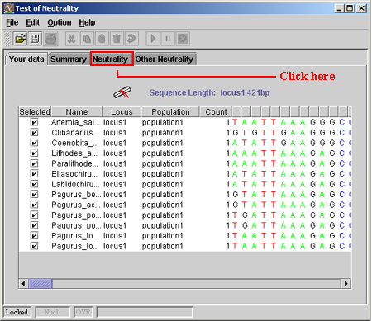Click the sequence scroll icon beside Sequence Length
This screenshot has width=372, height=321.
(x=122, y=92)
